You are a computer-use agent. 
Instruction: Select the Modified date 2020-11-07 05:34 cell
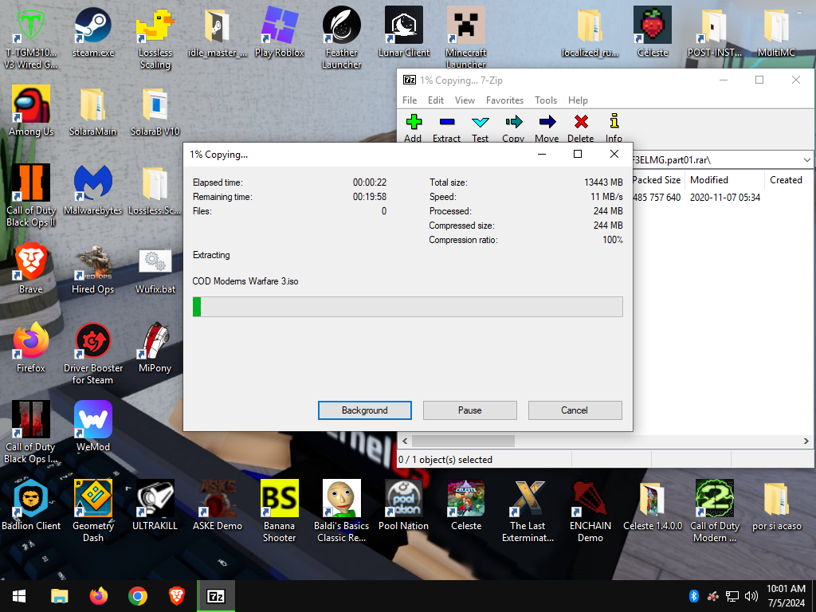pyautogui.click(x=725, y=198)
